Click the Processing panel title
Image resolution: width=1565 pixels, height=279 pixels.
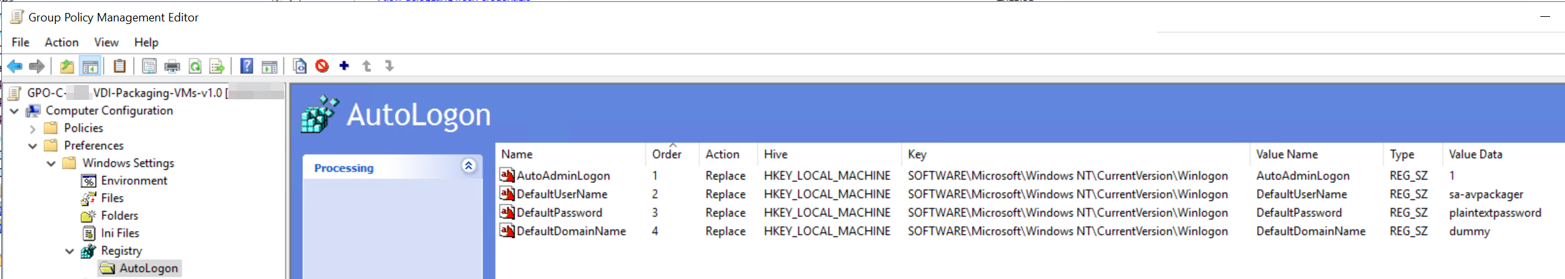344,168
